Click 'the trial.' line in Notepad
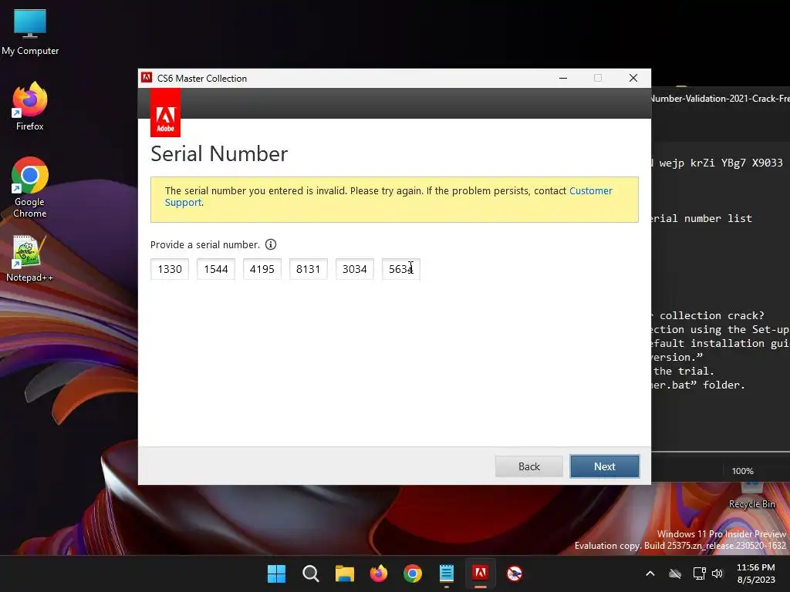Viewport: 790px width, 592px height. [x=684, y=371]
